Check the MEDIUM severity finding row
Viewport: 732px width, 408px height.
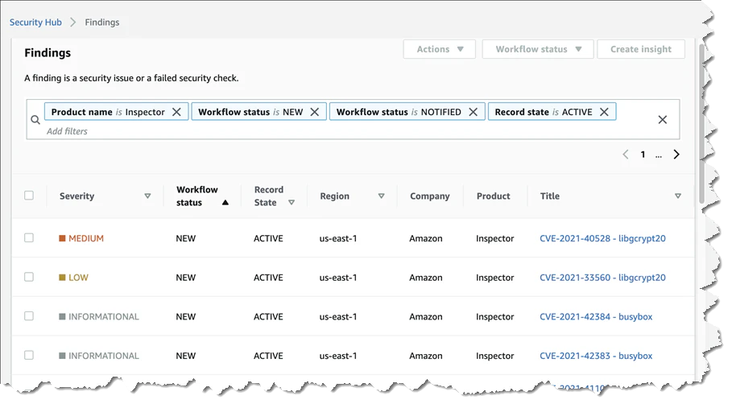29,238
